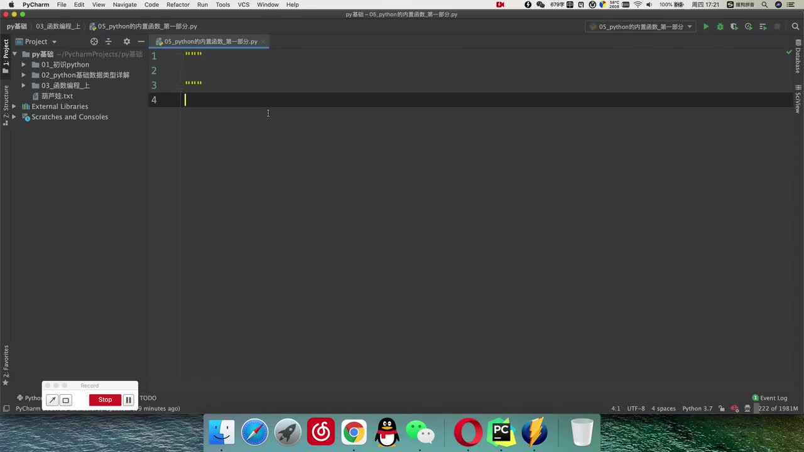
Task: Collapse all in Project panel
Action: coord(108,41)
